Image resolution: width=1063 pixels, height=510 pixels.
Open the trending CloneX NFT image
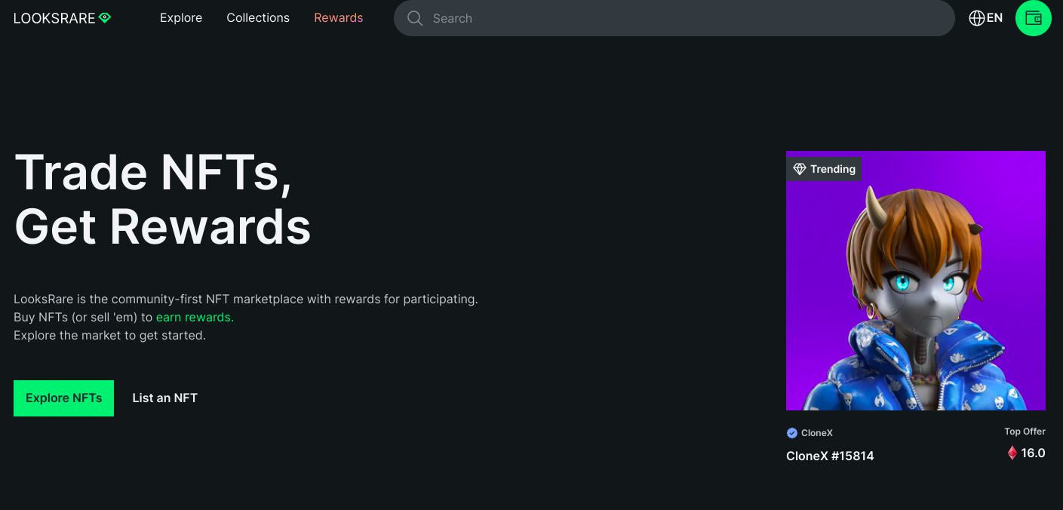pyautogui.click(x=916, y=281)
